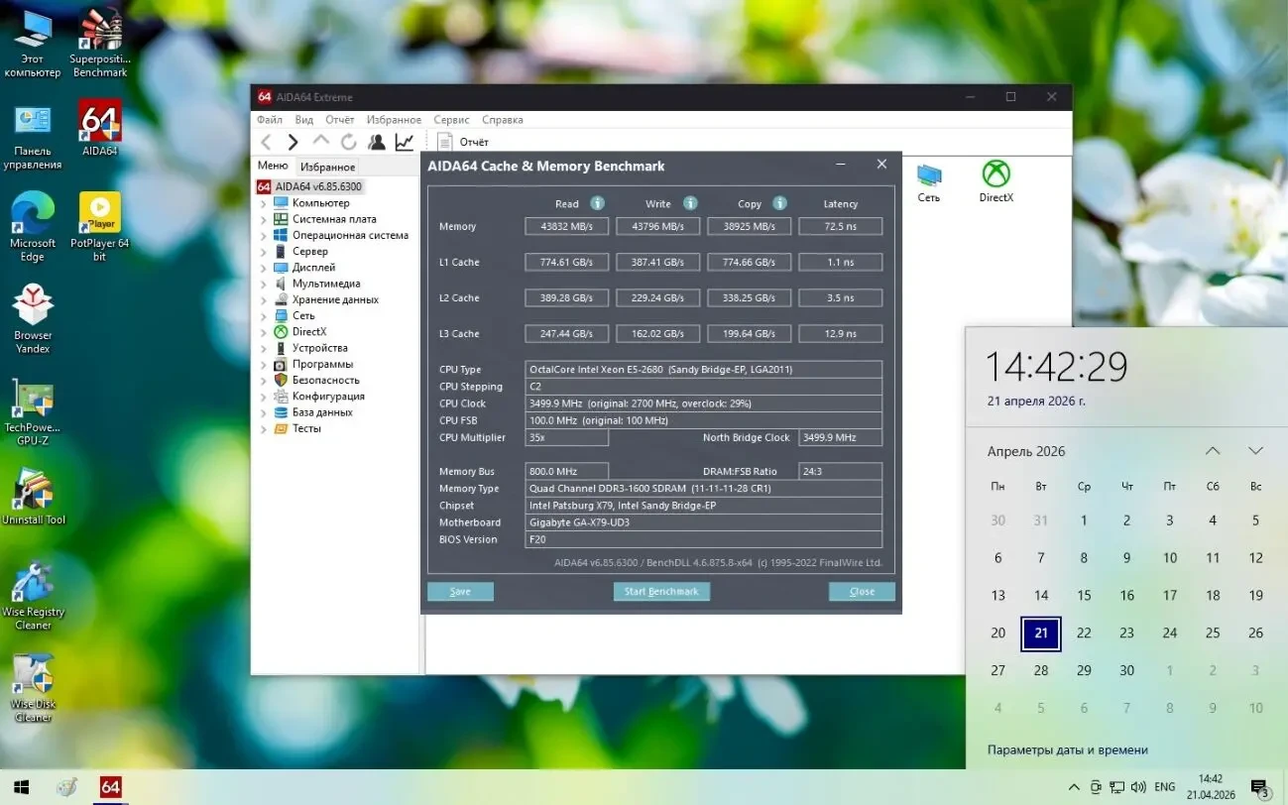Screen dimensions: 1288x805
Task: Click the forward navigation arrow in AIDA64 toolbar
Action: (293, 143)
